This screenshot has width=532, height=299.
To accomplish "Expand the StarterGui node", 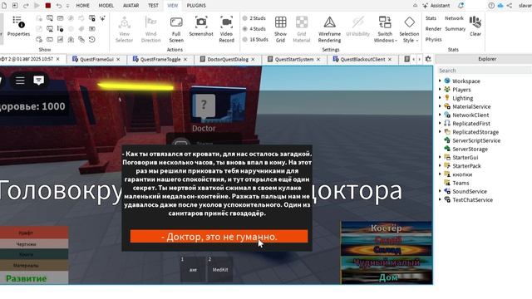I will [x=440, y=157].
